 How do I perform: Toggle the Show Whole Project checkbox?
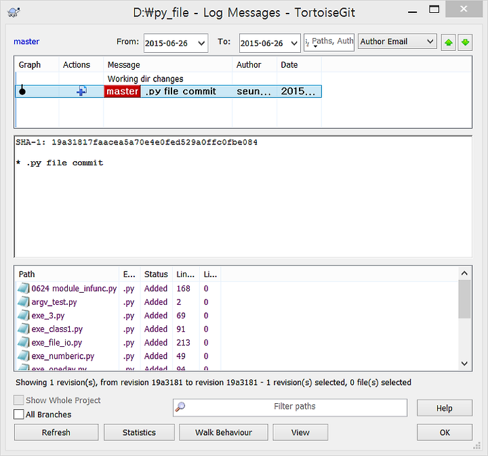19,400
